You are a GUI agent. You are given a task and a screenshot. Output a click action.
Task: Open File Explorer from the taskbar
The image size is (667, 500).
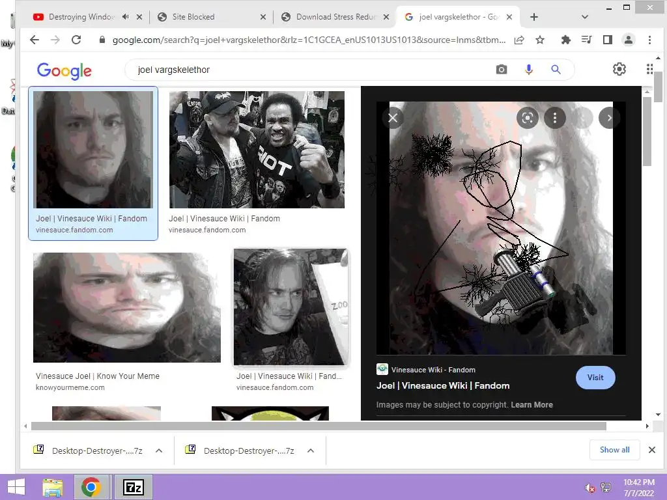[x=53, y=487]
